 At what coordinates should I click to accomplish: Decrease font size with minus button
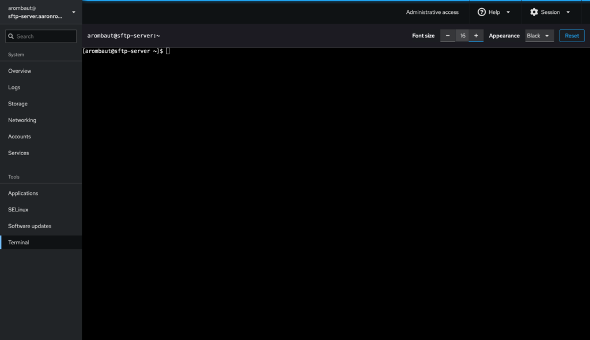(x=448, y=36)
